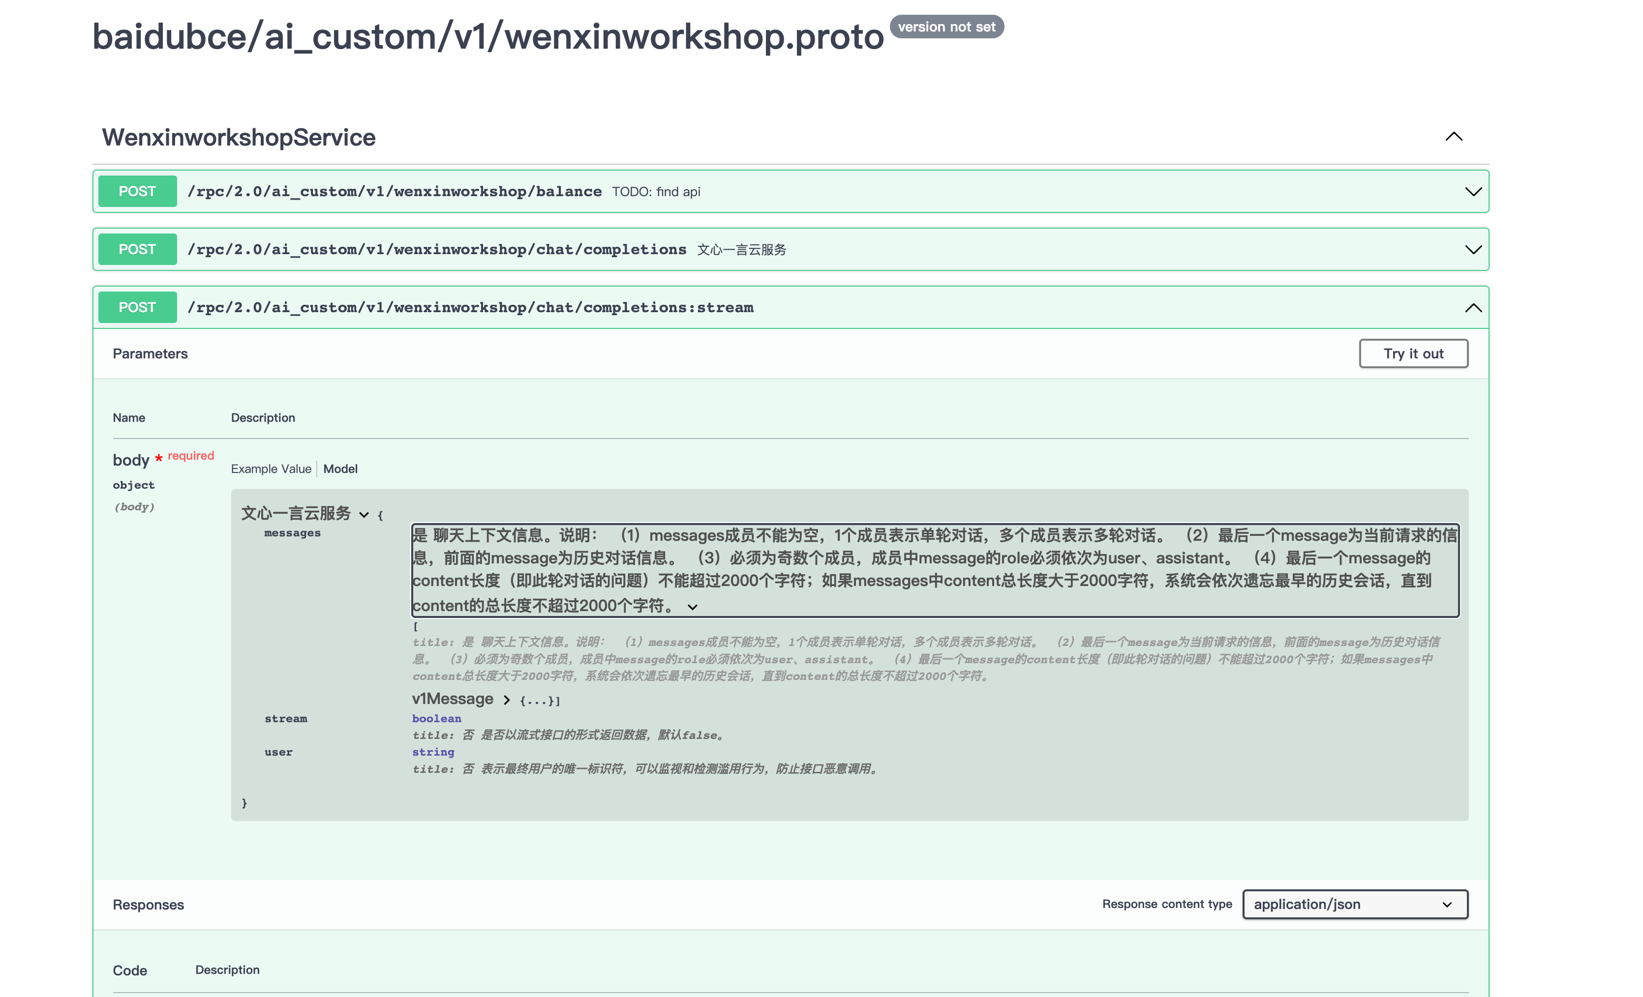The height and width of the screenshot is (997, 1643).
Task: Click the 文心一言服务 endpoint summary text
Action: pos(741,250)
